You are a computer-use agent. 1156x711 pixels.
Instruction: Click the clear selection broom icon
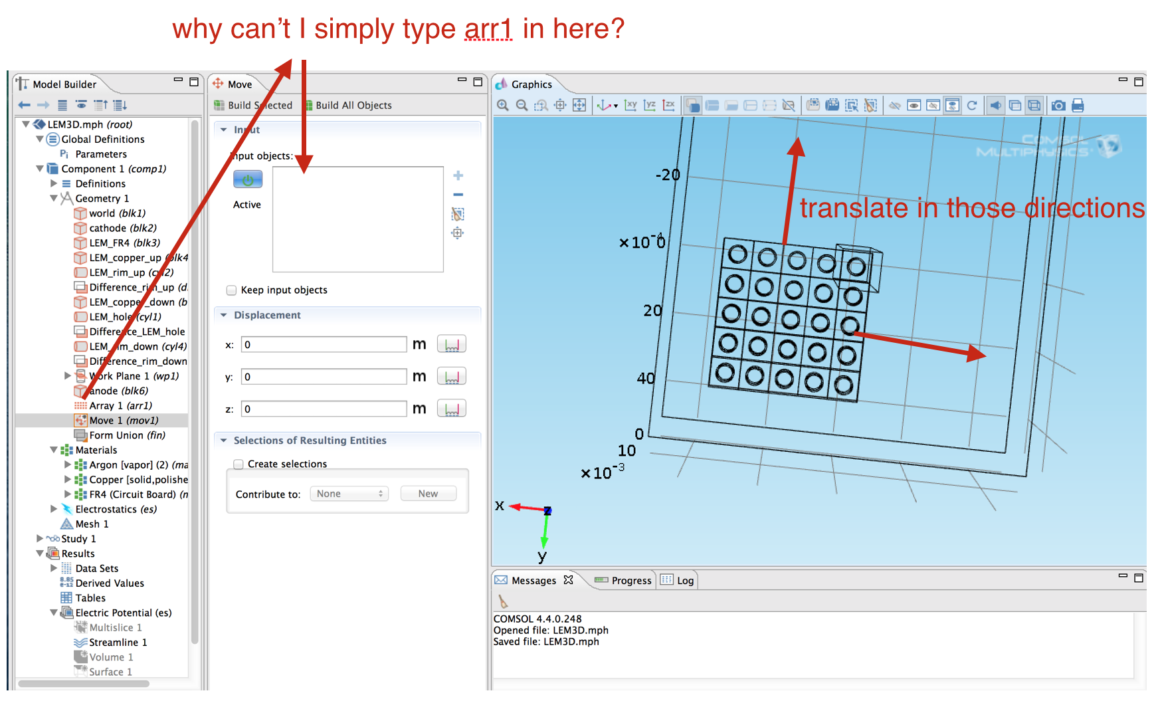458,214
